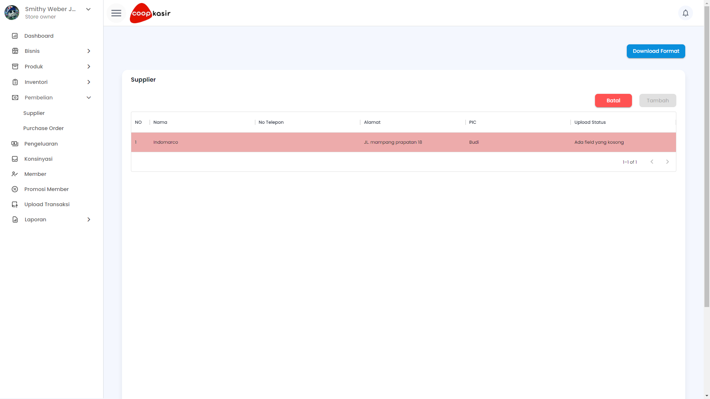Open the Purchase Order page
The image size is (710, 399).
pos(43,128)
